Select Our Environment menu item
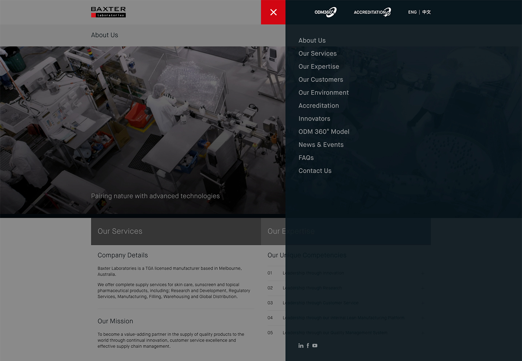 [x=324, y=93]
